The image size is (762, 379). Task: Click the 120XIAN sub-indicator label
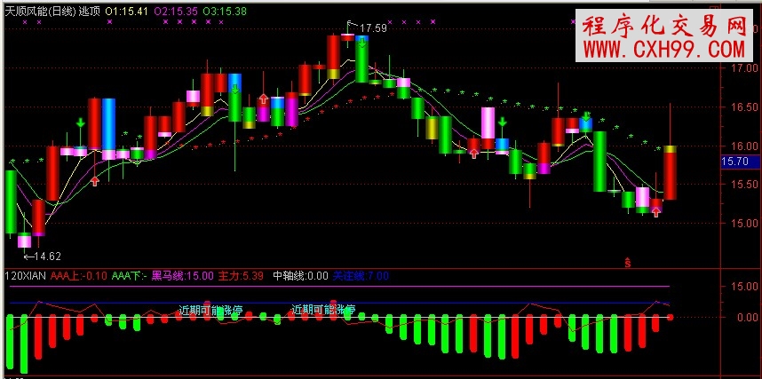(25, 276)
